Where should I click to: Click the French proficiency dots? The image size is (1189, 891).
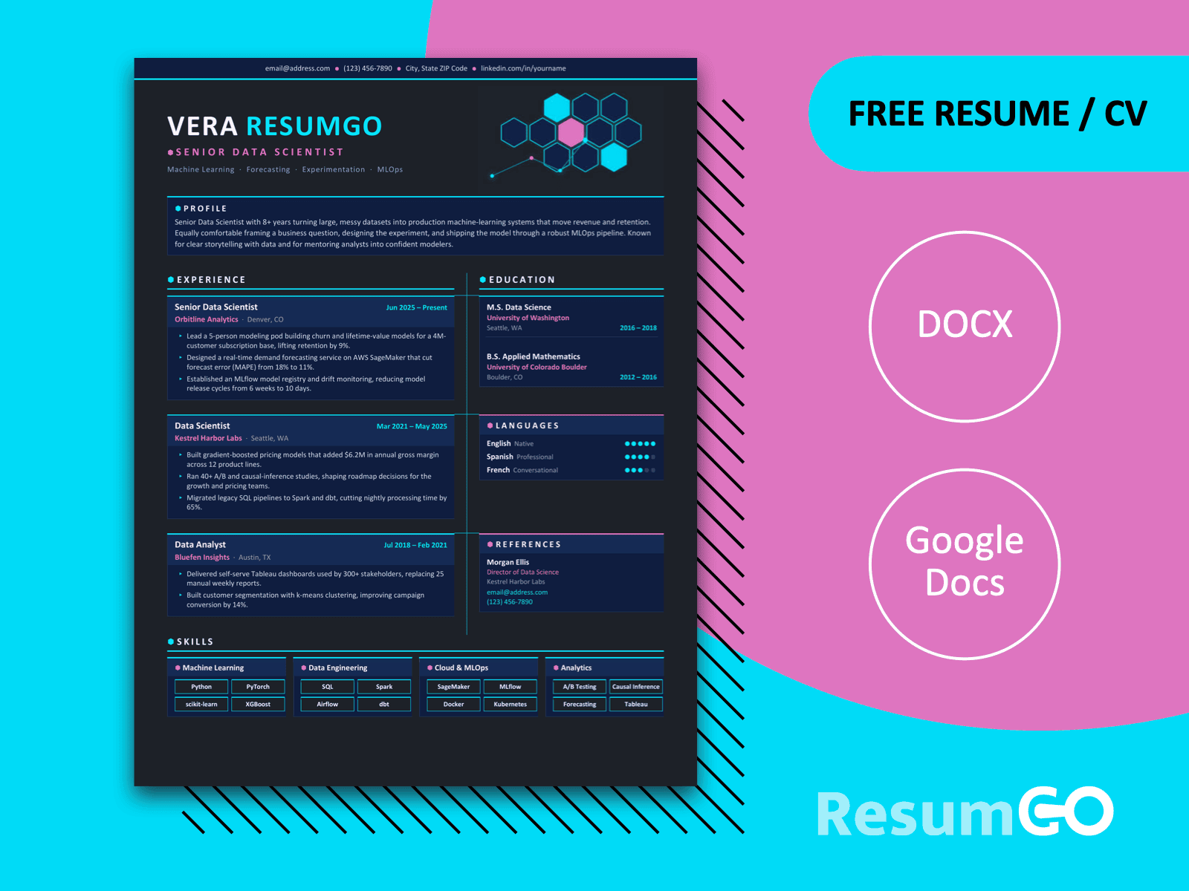point(640,470)
